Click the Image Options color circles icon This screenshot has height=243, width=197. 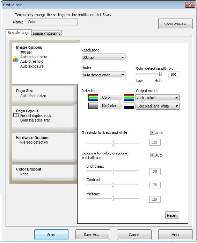[x=15, y=59]
